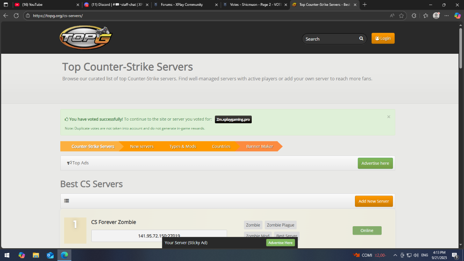Refresh the current page
Viewport: 464px width, 261px height.
16,16
